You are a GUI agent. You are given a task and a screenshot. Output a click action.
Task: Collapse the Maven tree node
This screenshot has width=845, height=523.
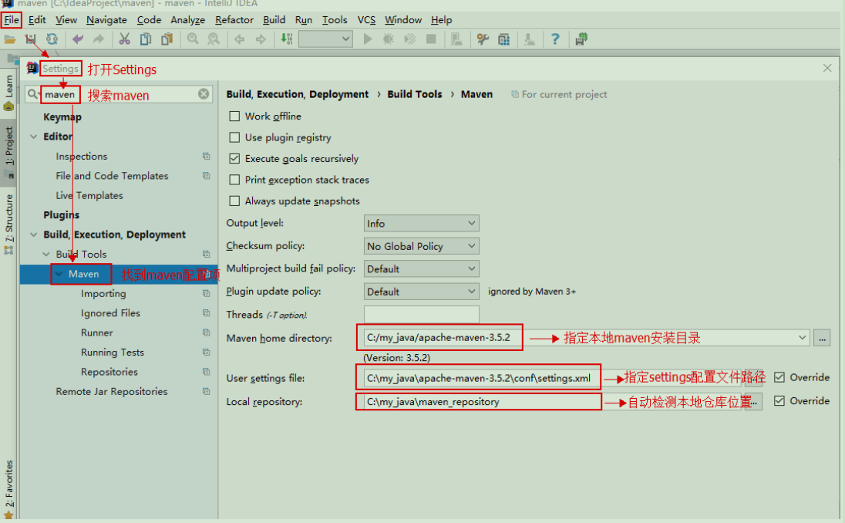click(x=59, y=274)
